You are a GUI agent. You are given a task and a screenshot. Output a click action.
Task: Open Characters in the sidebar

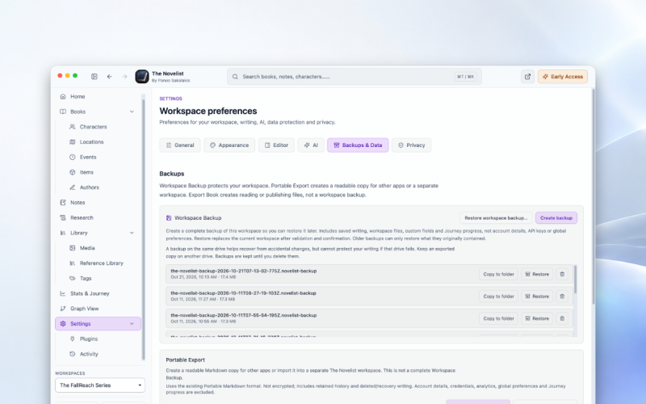pyautogui.click(x=103, y=127)
